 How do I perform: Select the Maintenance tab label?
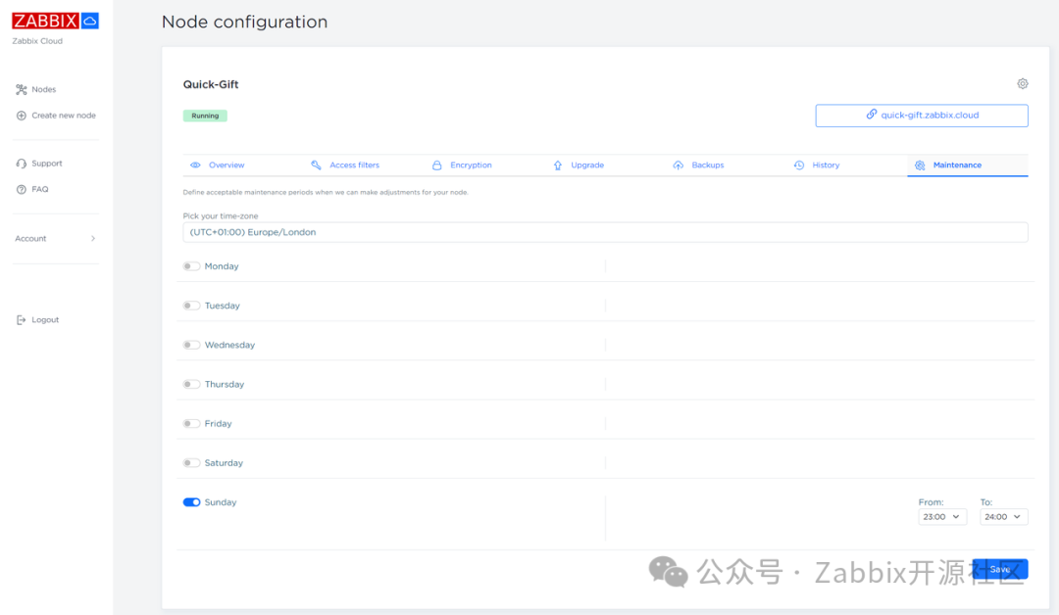[957, 166]
